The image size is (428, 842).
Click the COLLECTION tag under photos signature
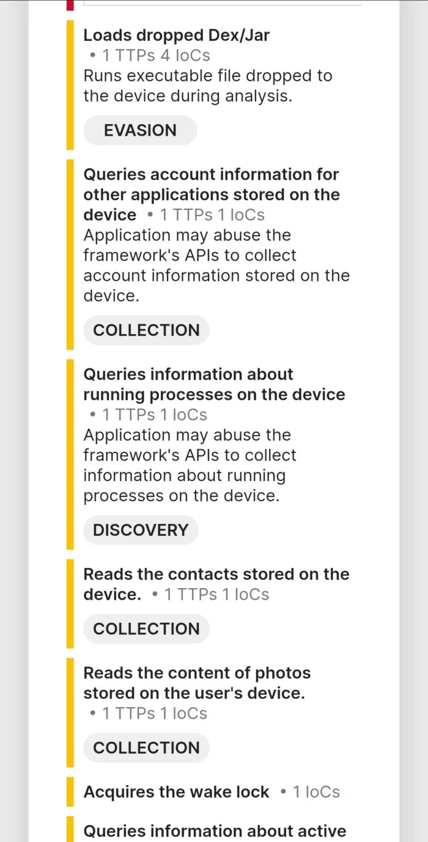point(146,748)
